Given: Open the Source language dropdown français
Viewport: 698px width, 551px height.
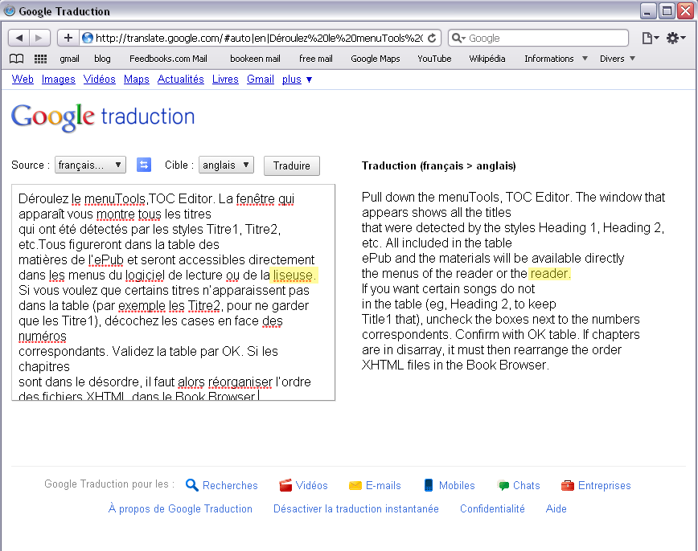Looking at the screenshot, I should pos(90,165).
